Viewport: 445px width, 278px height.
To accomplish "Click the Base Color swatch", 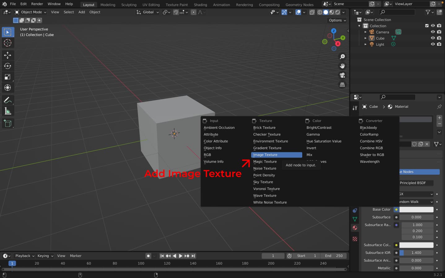I will (x=416, y=209).
